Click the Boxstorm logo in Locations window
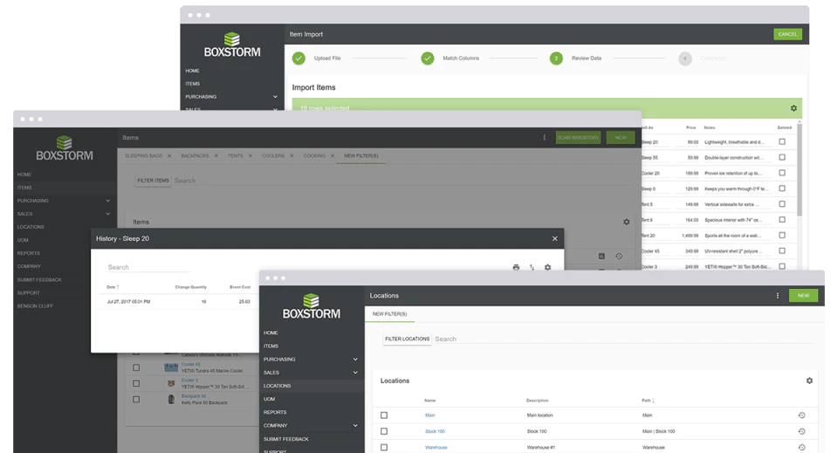This screenshot has height=453, width=838. coord(311,306)
